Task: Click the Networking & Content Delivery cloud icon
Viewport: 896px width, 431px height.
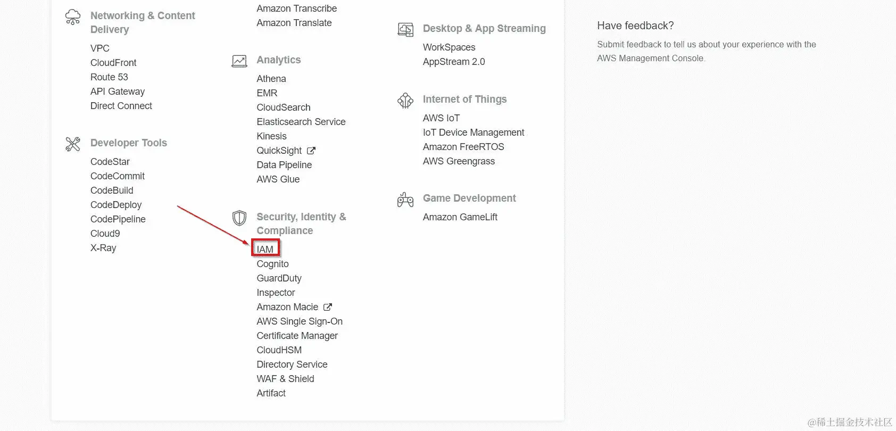Action: coord(73,17)
